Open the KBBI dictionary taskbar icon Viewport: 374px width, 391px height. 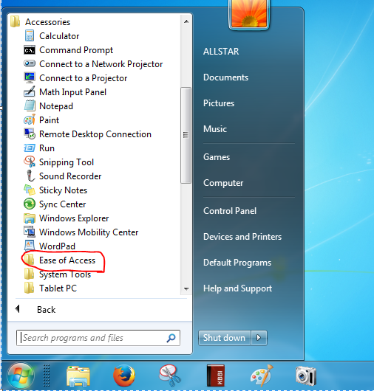(216, 376)
